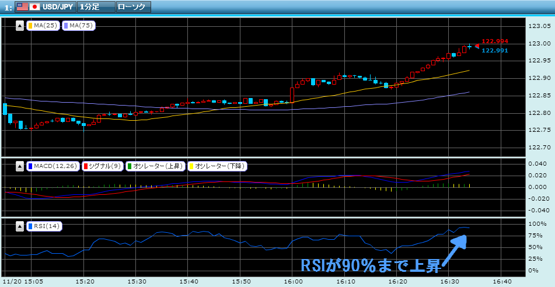Open the 1分足 timeframe selector
Image resolution: width=555 pixels, height=287 pixels.
coord(96,7)
